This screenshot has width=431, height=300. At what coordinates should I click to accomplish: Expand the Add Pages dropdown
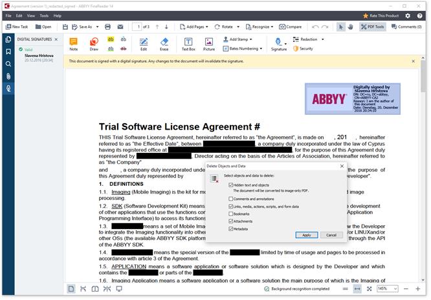click(195, 26)
